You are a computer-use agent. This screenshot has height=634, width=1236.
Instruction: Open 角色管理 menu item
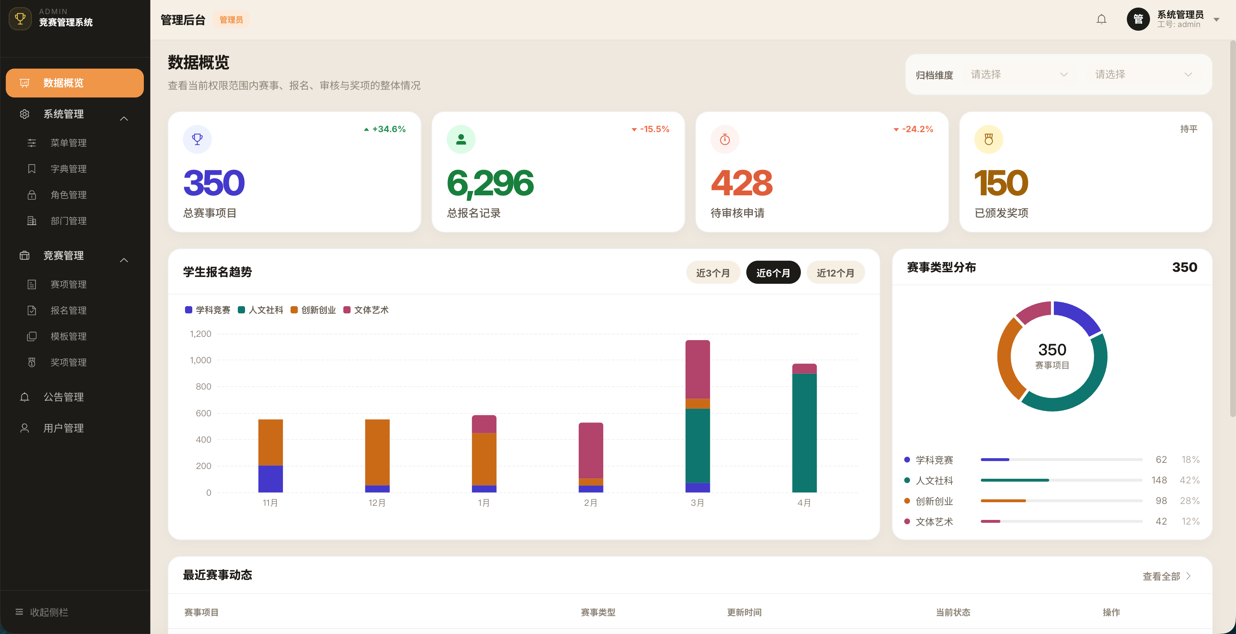click(x=75, y=195)
